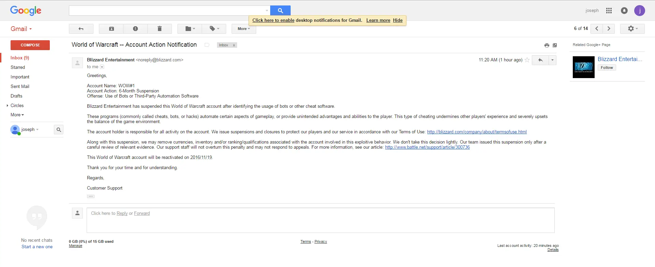Toggle the star on the Blizzard message

(x=527, y=60)
